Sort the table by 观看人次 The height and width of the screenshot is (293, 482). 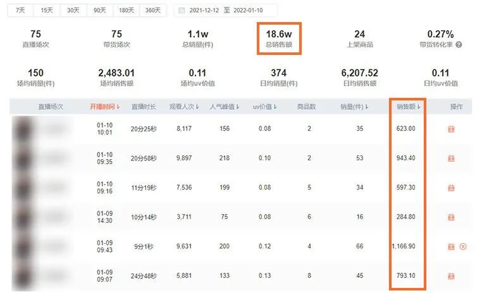coord(184,107)
